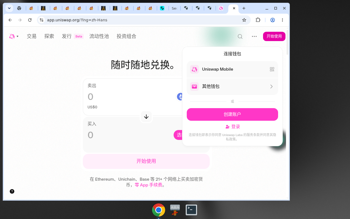Screen dimensions: 350x219
Task: Open a new browser tab
Action: (x=244, y=8)
